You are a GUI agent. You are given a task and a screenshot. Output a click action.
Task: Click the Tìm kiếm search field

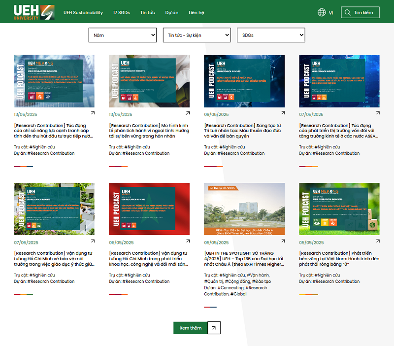pos(361,12)
